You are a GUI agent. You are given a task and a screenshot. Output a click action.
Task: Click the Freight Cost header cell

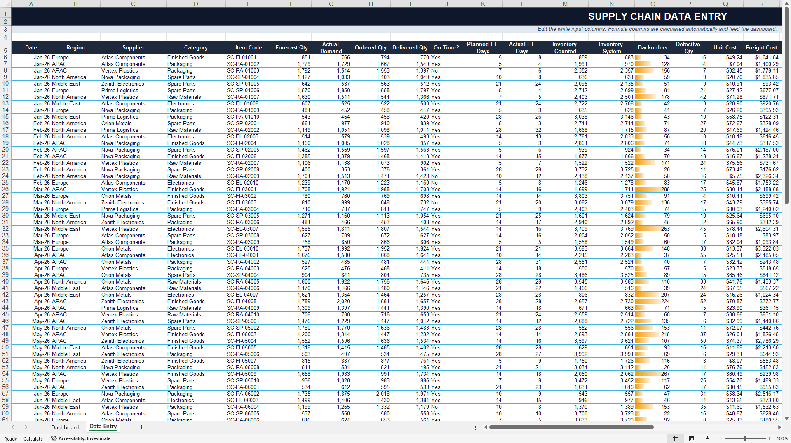[761, 47]
